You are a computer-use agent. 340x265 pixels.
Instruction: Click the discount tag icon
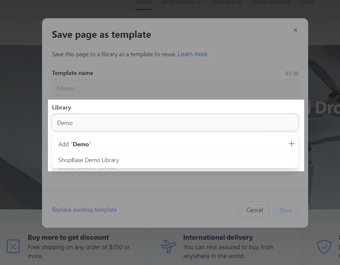[x=13, y=246]
